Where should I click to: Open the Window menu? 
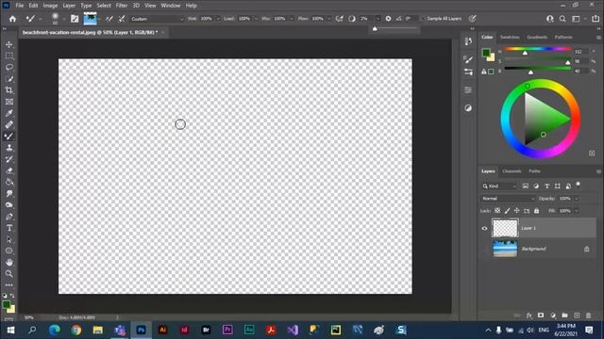pos(171,6)
